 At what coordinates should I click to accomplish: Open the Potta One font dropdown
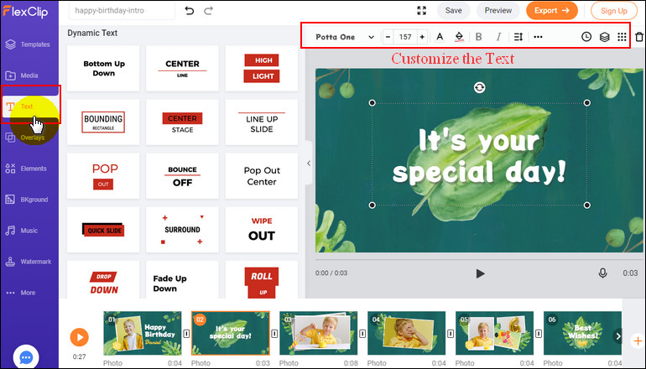(345, 37)
